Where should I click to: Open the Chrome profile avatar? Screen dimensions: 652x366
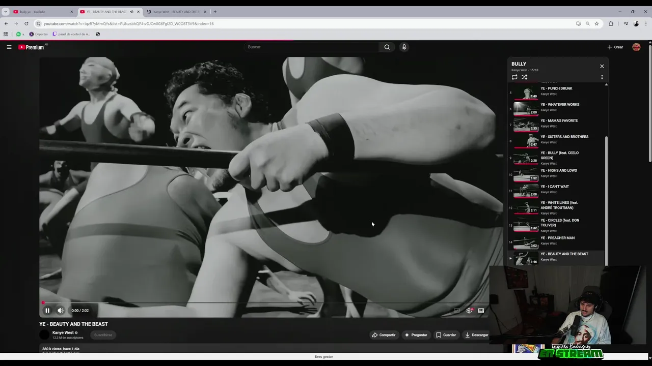pyautogui.click(x=636, y=23)
